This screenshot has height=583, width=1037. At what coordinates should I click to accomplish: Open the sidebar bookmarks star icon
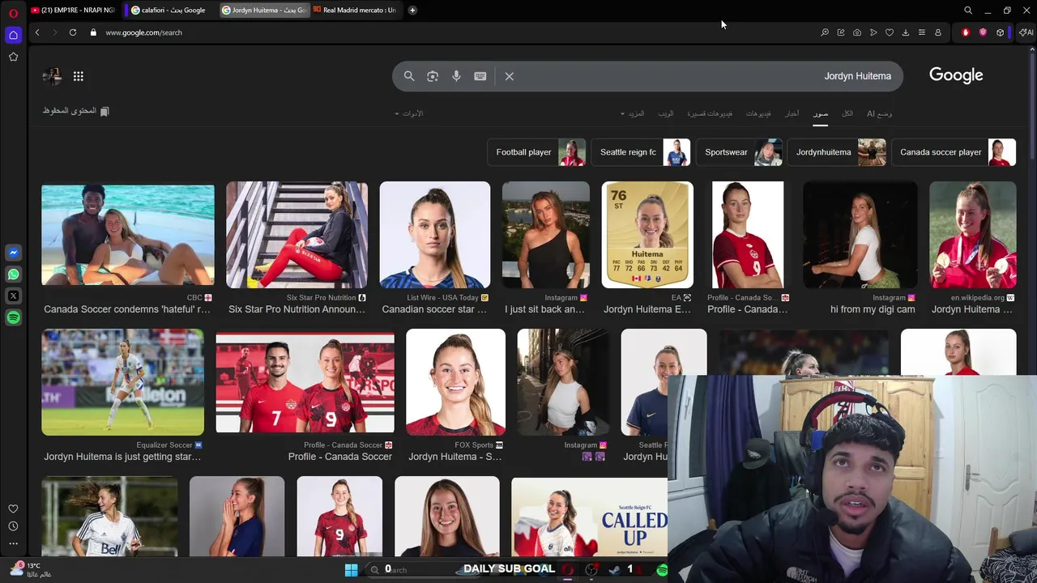(13, 57)
